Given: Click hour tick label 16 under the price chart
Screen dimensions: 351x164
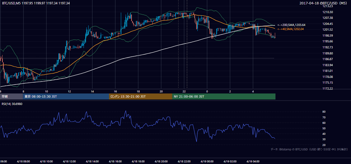Looking at the screenshot, I should (x=115, y=91).
